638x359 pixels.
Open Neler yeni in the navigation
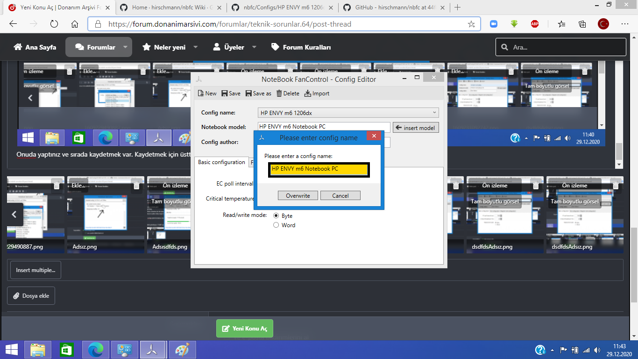[x=164, y=47]
